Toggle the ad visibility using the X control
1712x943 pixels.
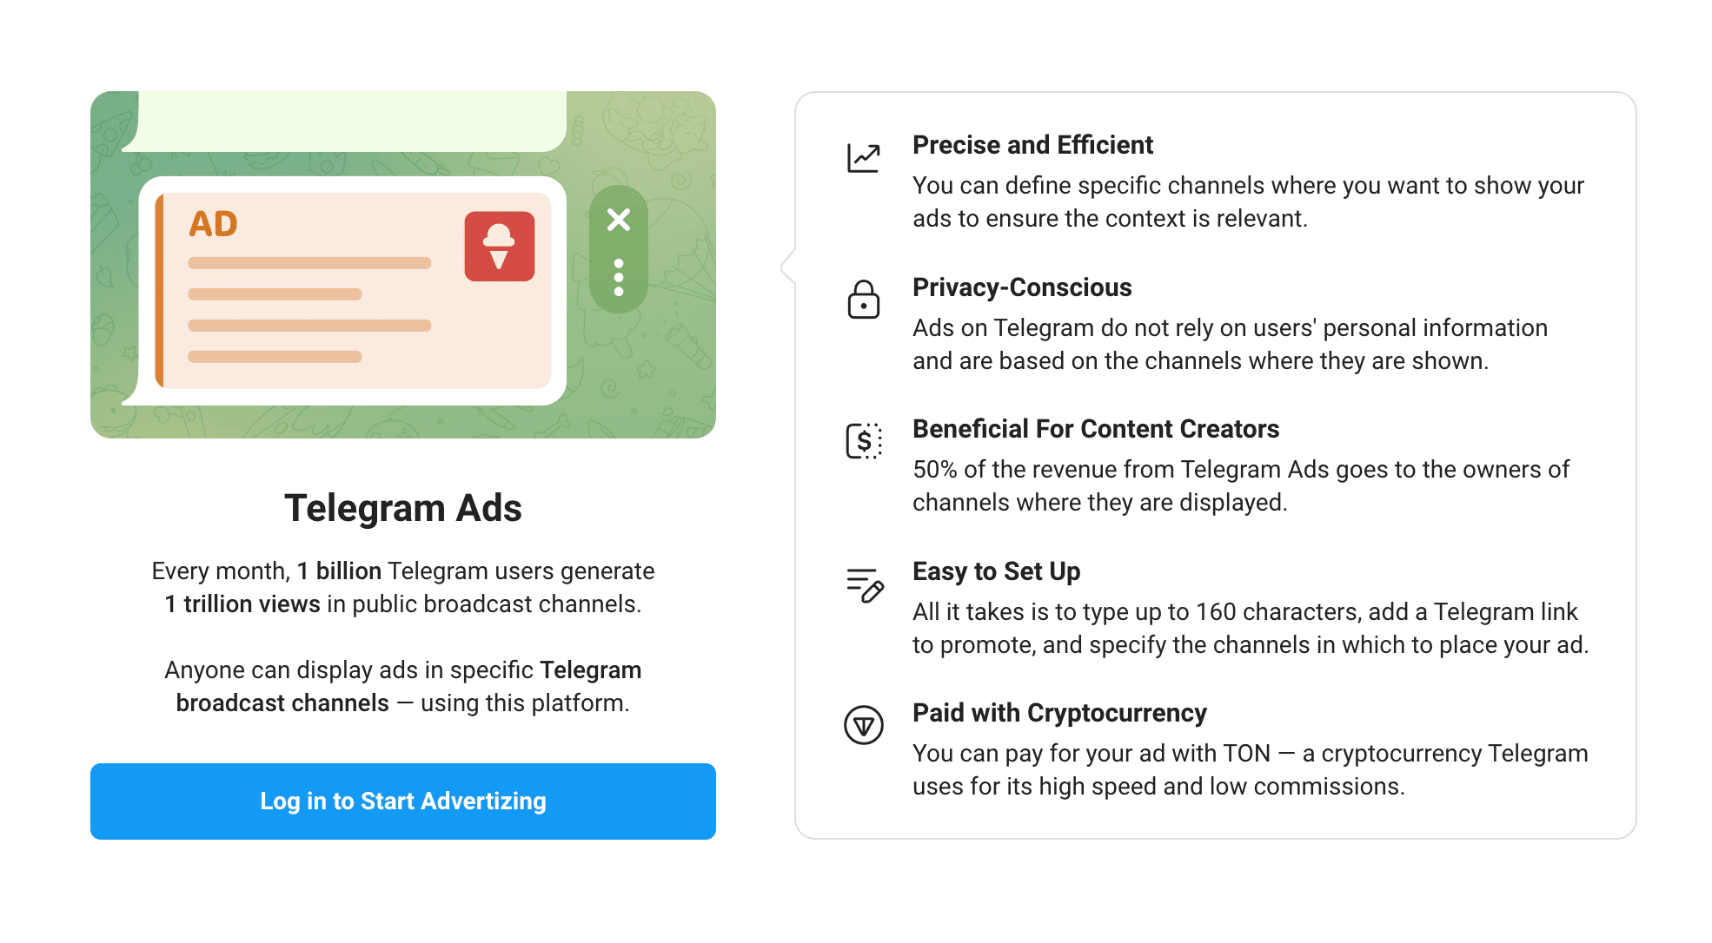pos(618,221)
